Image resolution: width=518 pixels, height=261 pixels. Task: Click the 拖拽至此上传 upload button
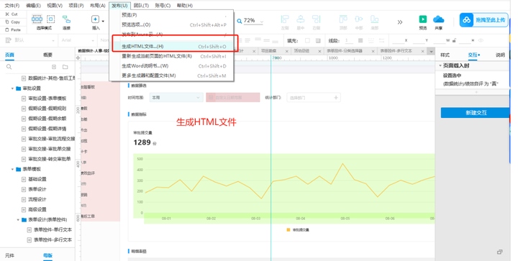483,20
